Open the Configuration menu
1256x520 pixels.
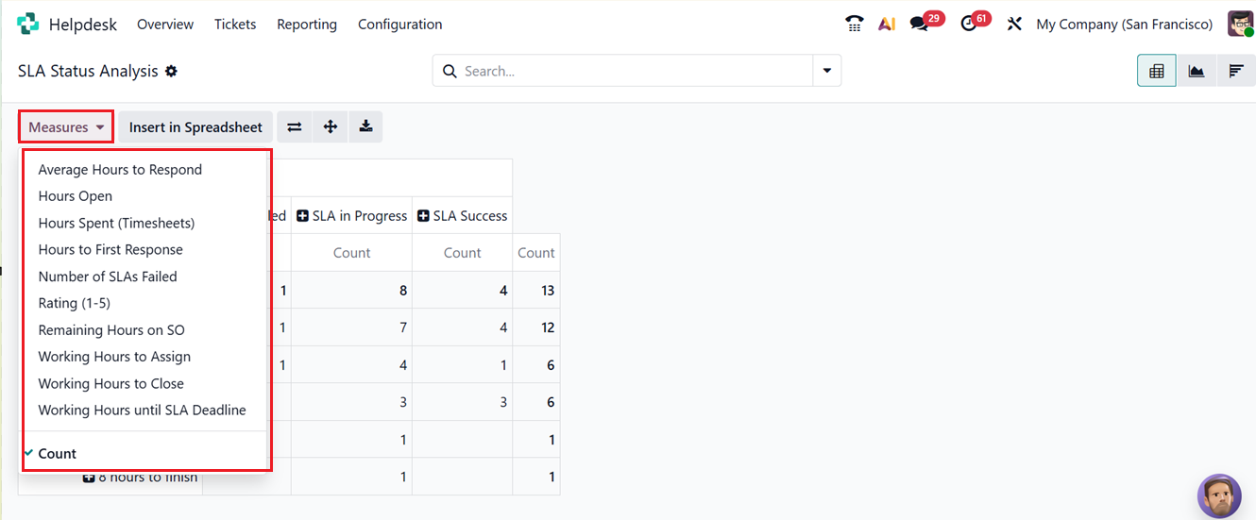(x=399, y=25)
